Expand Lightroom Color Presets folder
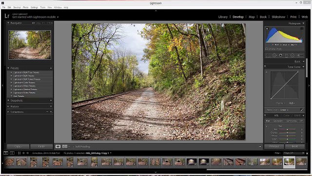Image resolution: width=312 pixels, height=176 pixels. click(11, 83)
